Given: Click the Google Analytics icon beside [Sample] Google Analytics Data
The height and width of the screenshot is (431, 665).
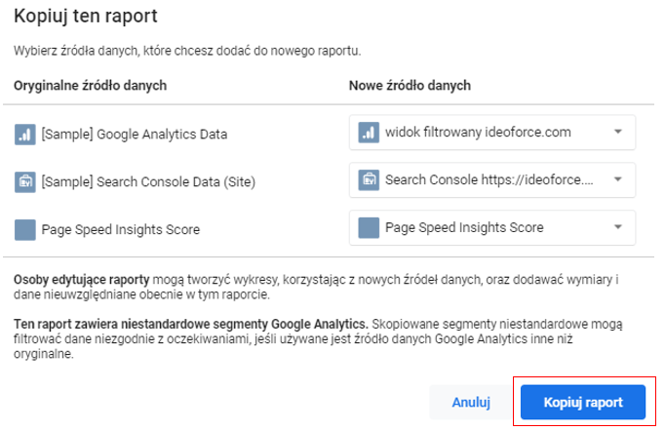Looking at the screenshot, I should click(x=24, y=134).
